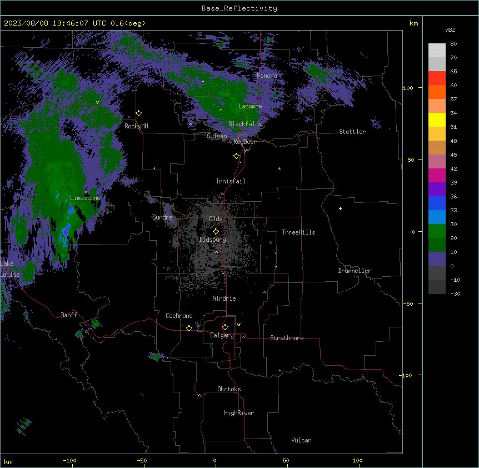
Task: Select the Sundre label
Action: point(162,217)
